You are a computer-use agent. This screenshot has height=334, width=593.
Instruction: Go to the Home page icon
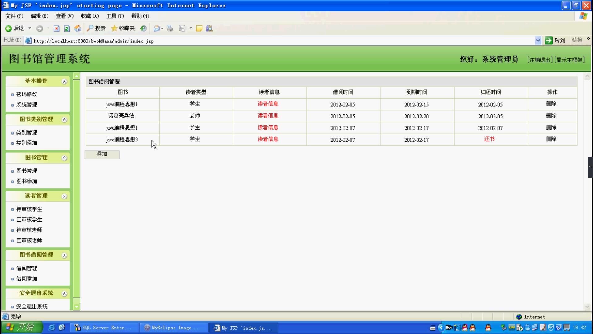coord(78,28)
